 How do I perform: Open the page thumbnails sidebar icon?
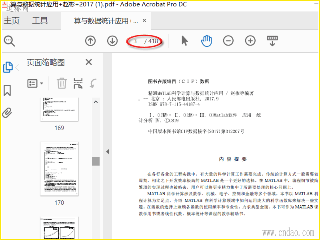click(8, 67)
